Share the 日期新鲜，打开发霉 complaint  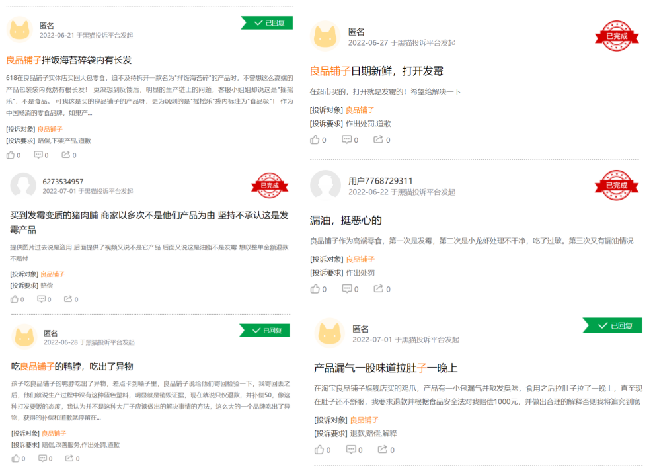(382, 140)
